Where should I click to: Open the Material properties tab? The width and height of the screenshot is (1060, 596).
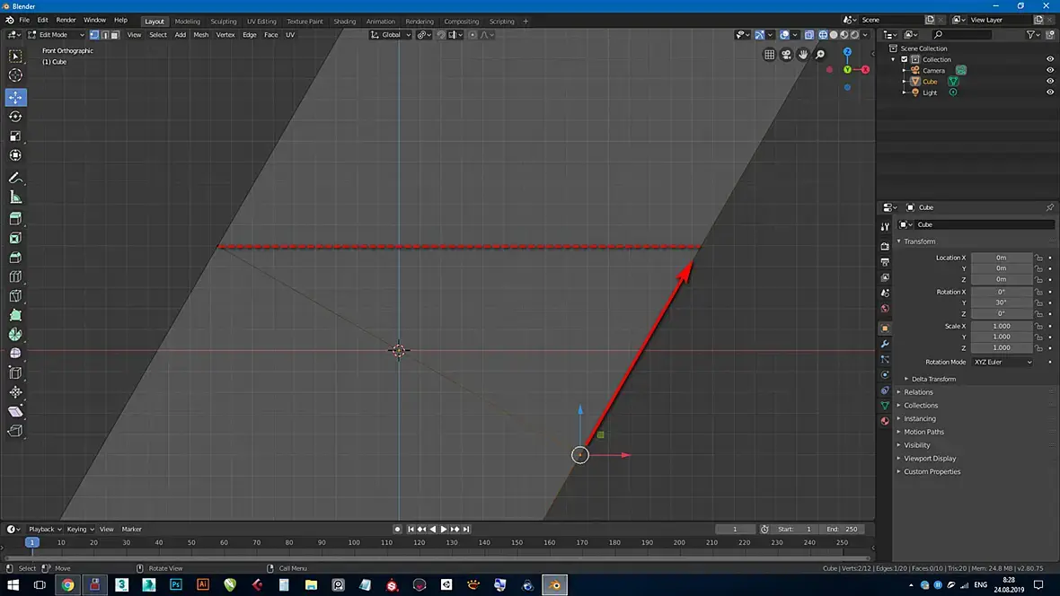point(885,421)
